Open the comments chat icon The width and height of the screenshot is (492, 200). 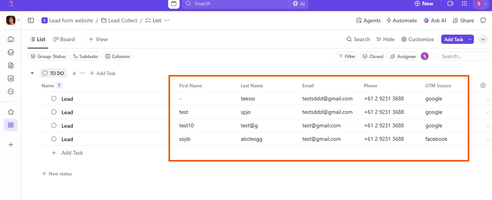click(484, 20)
